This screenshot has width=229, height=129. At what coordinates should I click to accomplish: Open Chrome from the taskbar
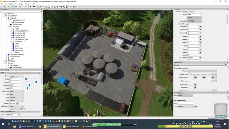40,126
